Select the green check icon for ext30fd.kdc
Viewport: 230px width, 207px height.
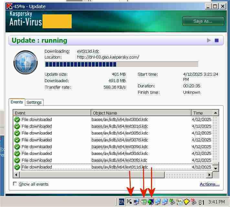coord(17,160)
